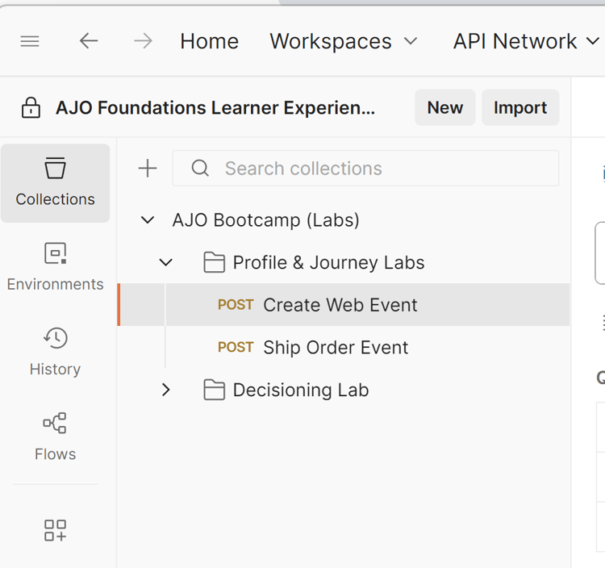Viewport: 605px width, 568px height.
Task: Select the AJO Bootcamp (Labs) collection row
Action: [x=344, y=220]
